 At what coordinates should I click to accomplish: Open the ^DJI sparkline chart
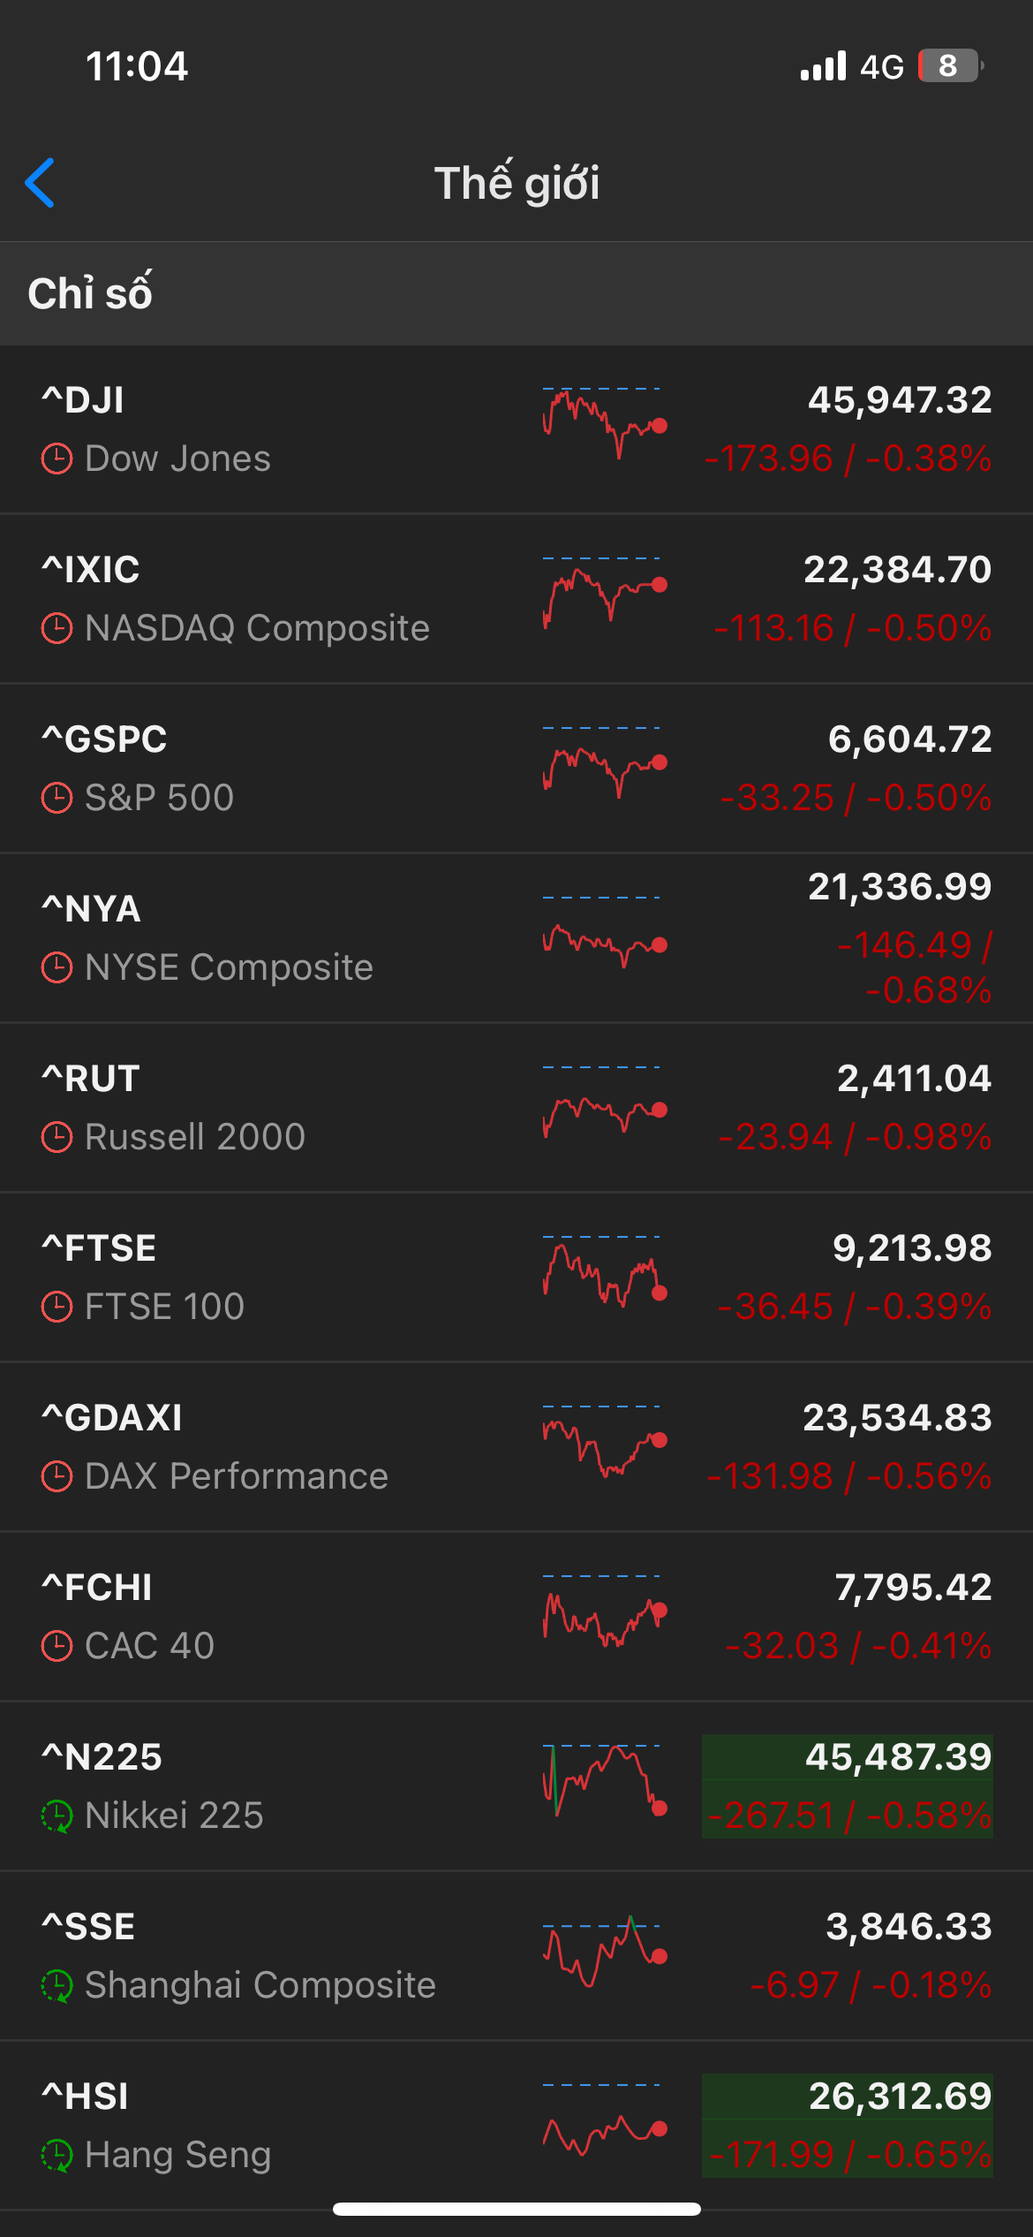[x=605, y=422]
